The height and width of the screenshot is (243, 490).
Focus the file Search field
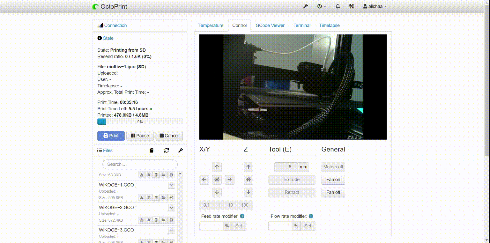coord(140,164)
